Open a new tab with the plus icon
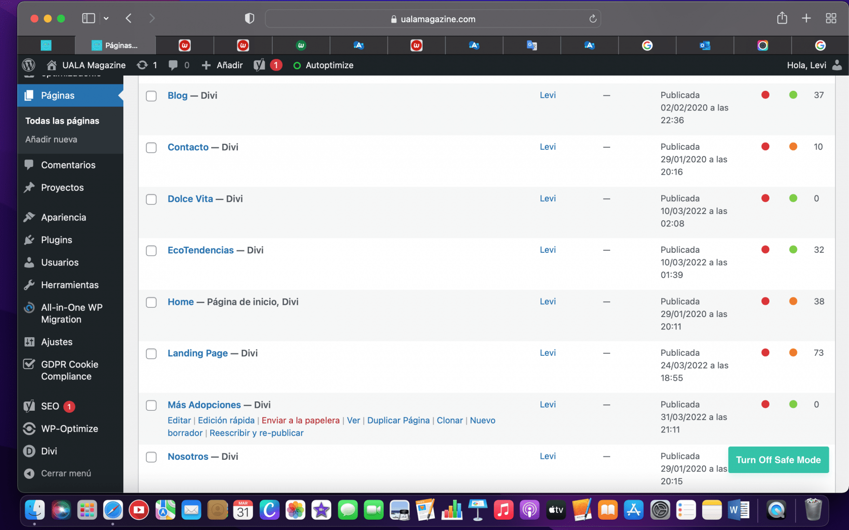Image resolution: width=849 pixels, height=530 pixels. 806,18
